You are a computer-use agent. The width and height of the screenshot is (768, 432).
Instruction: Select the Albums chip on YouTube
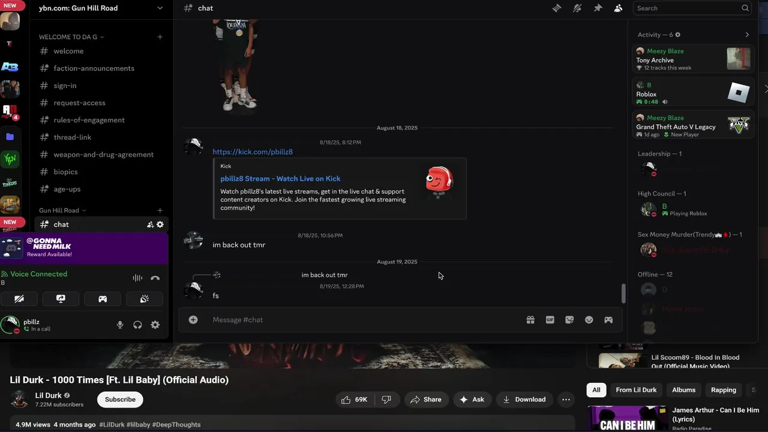[x=683, y=390]
